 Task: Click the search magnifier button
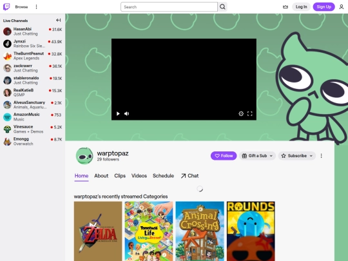click(222, 7)
